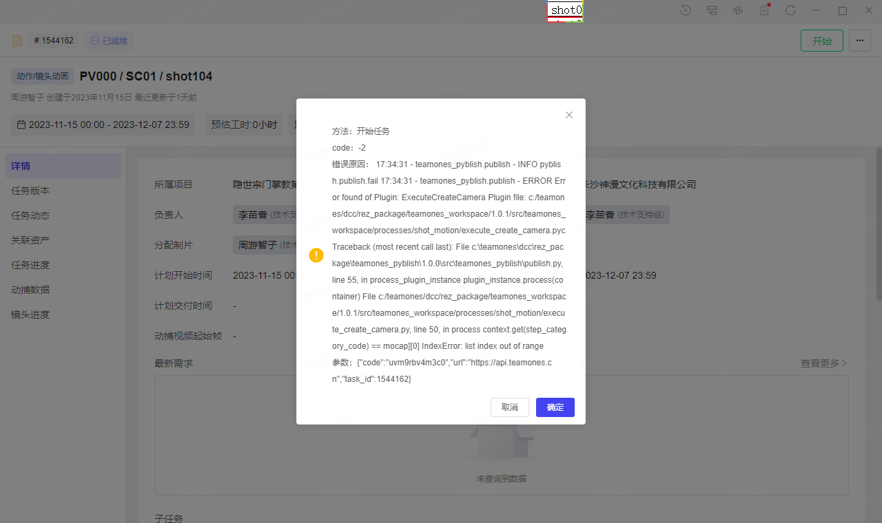Close the error dialog with the X
Image resolution: width=882 pixels, height=523 pixels.
coord(569,115)
